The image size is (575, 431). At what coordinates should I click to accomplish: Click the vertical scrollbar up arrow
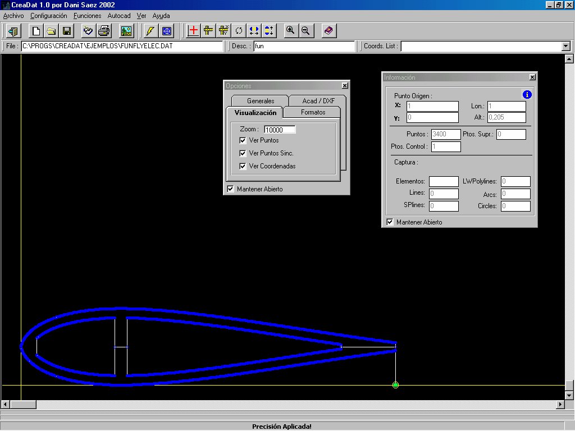pyautogui.click(x=569, y=58)
